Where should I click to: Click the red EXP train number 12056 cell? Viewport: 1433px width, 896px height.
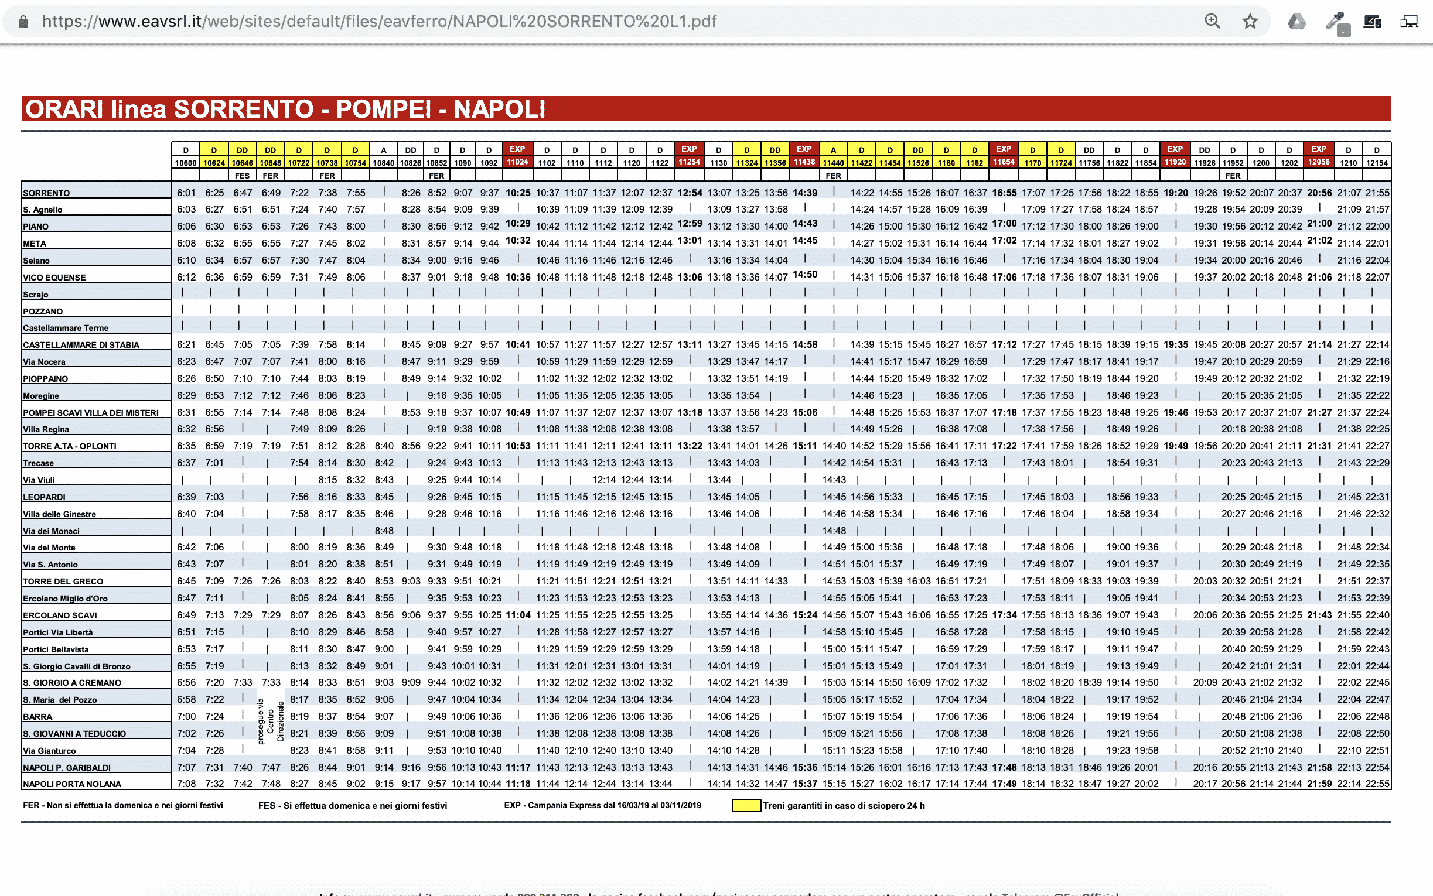1319,162
